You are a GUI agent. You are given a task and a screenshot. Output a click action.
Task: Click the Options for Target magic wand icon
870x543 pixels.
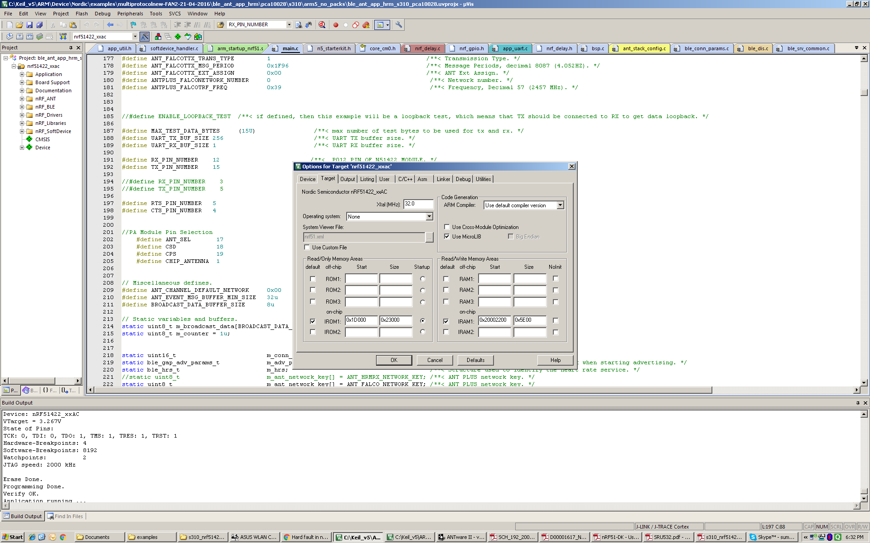pyautogui.click(x=145, y=37)
